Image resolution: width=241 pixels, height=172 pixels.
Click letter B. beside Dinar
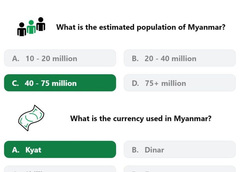tap(135, 150)
